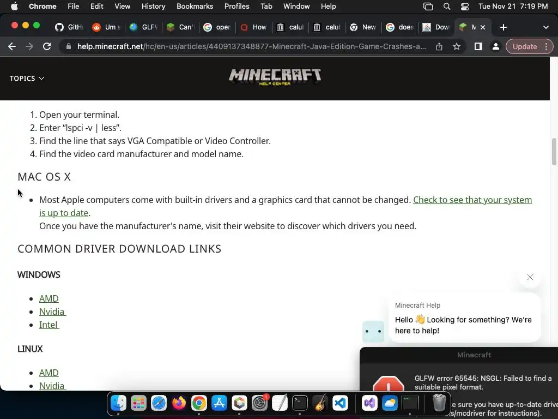Open purple Visual Studio dock icon
Viewport: 558px width, 419px height.
click(x=369, y=403)
